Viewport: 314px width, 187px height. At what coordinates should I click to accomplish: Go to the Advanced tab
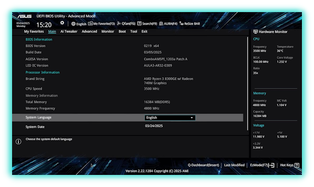click(89, 31)
